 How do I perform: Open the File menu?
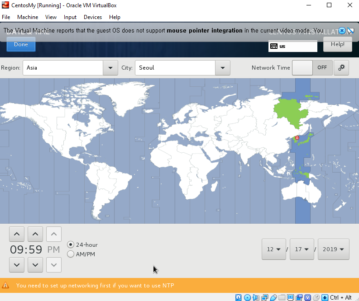[6, 17]
